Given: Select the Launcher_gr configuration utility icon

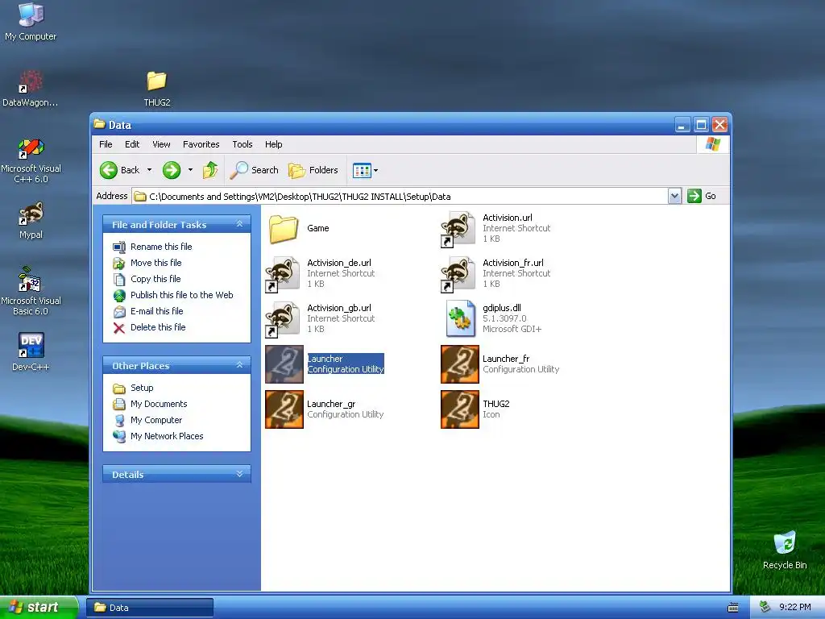Looking at the screenshot, I should click(284, 409).
